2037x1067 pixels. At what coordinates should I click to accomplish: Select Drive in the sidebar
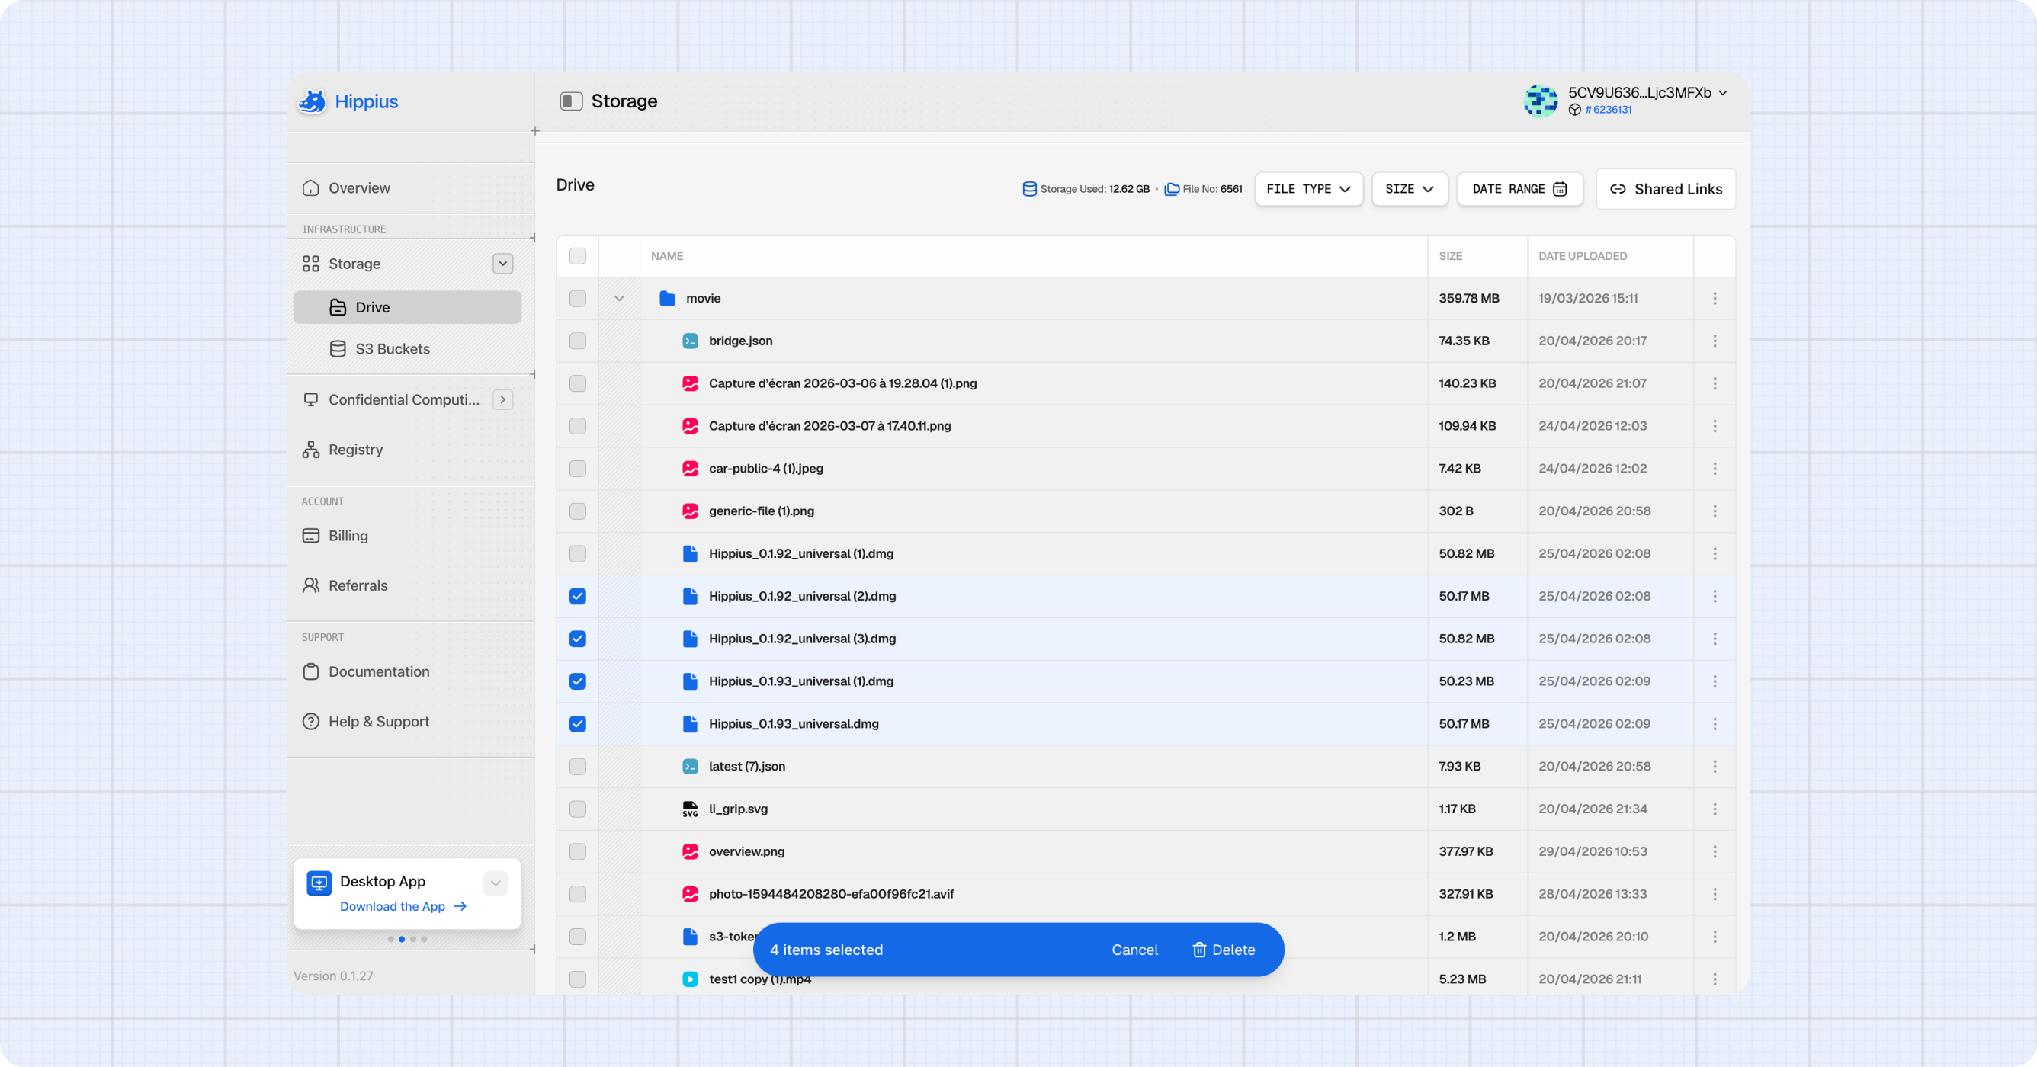[407, 307]
